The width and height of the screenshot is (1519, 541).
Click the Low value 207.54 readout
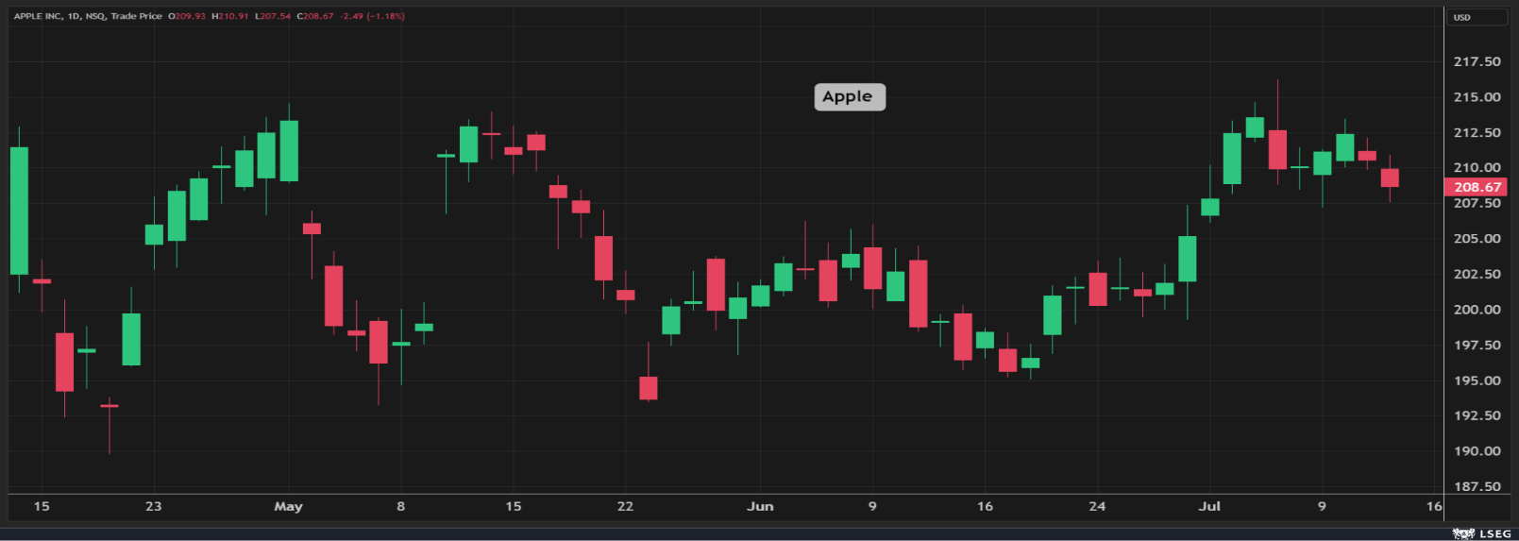(273, 16)
